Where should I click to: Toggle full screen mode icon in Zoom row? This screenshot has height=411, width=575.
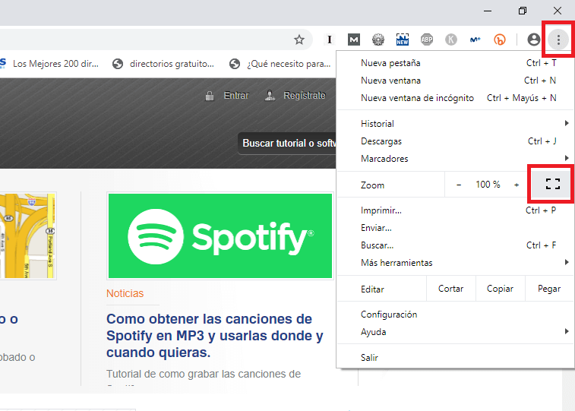pyautogui.click(x=553, y=184)
